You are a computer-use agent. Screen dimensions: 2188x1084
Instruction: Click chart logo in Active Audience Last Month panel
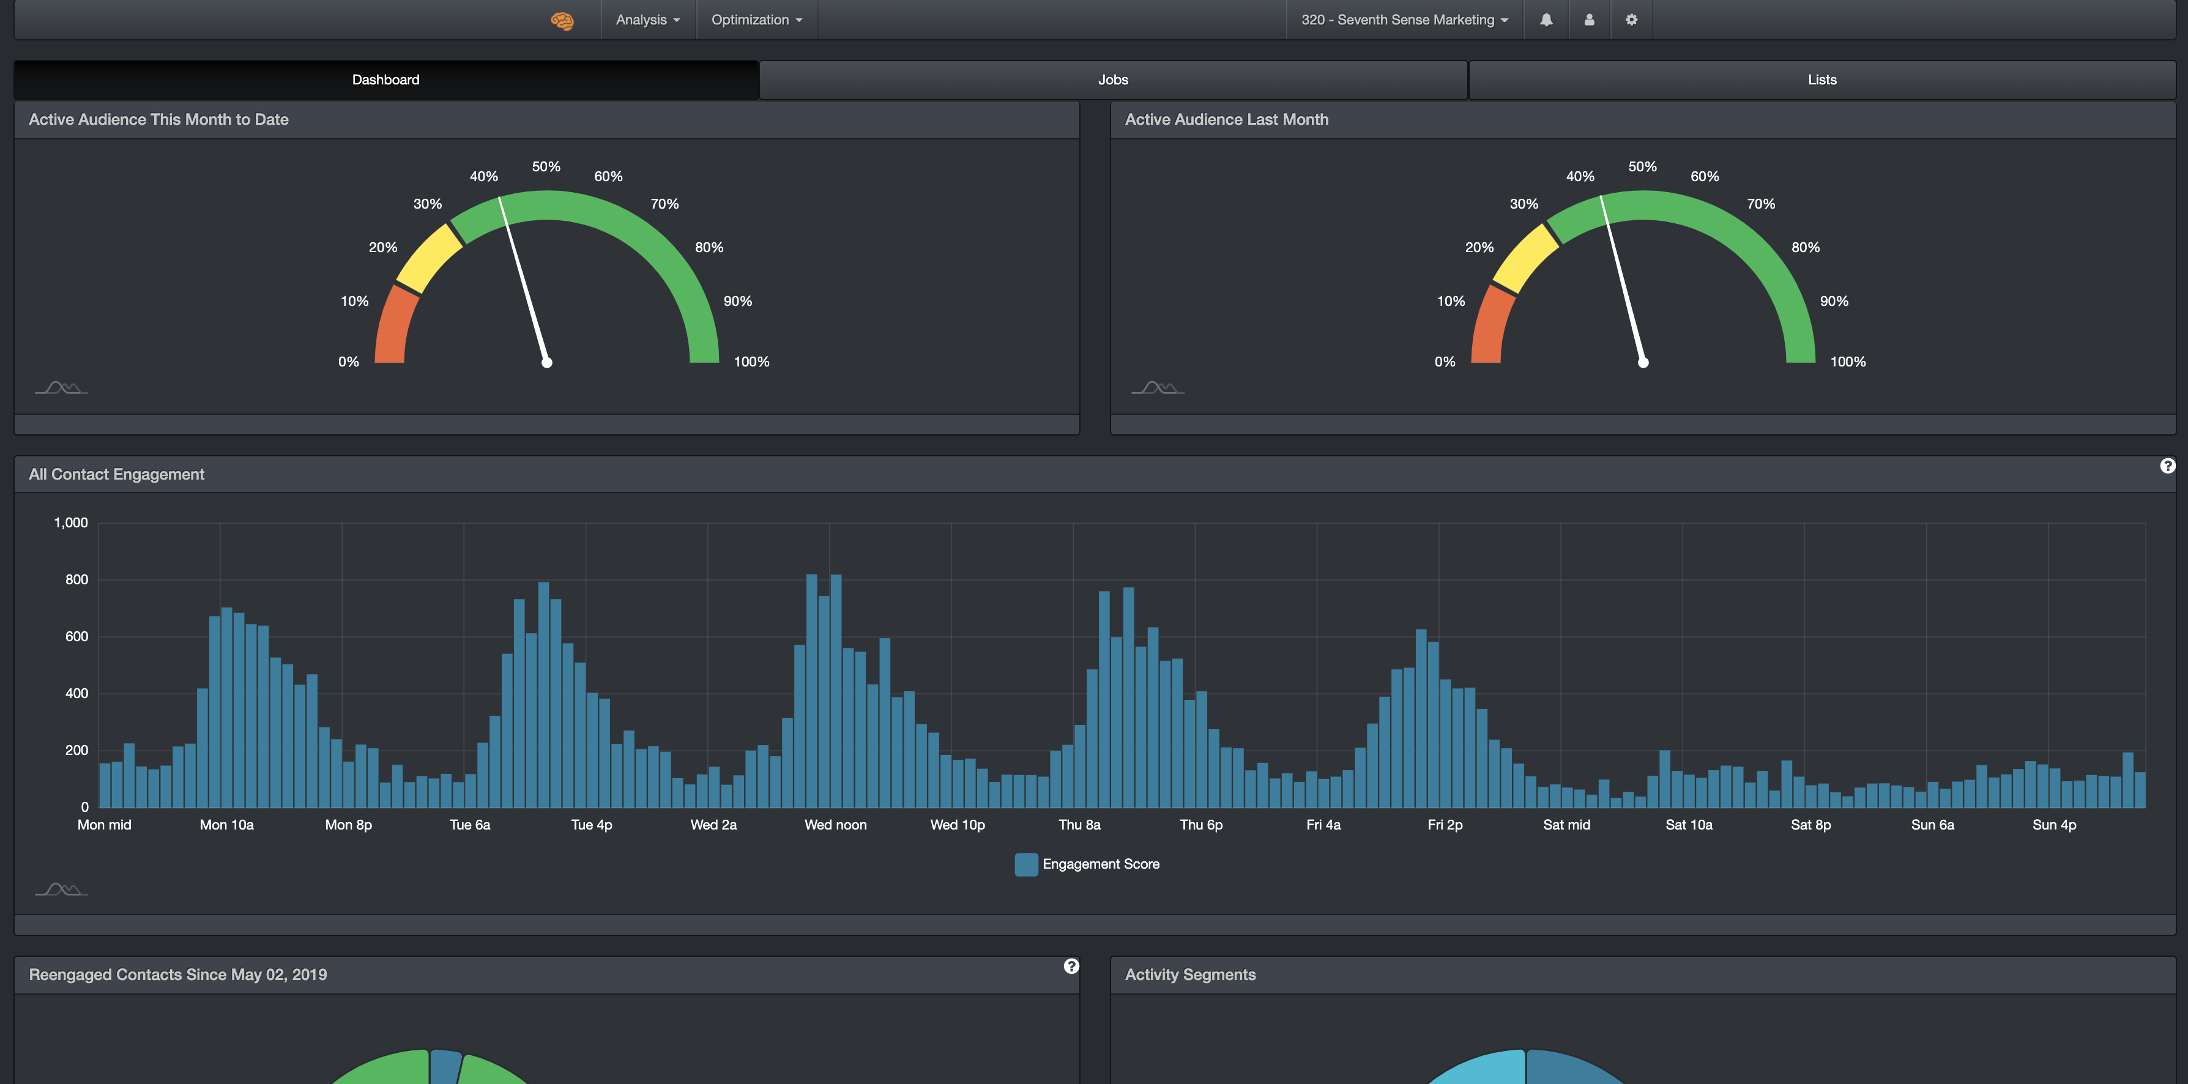coord(1158,387)
